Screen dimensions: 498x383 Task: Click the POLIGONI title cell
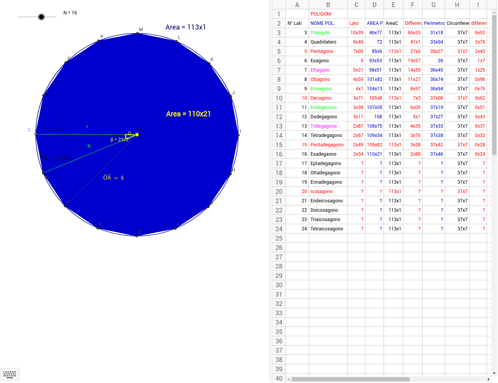click(328, 14)
